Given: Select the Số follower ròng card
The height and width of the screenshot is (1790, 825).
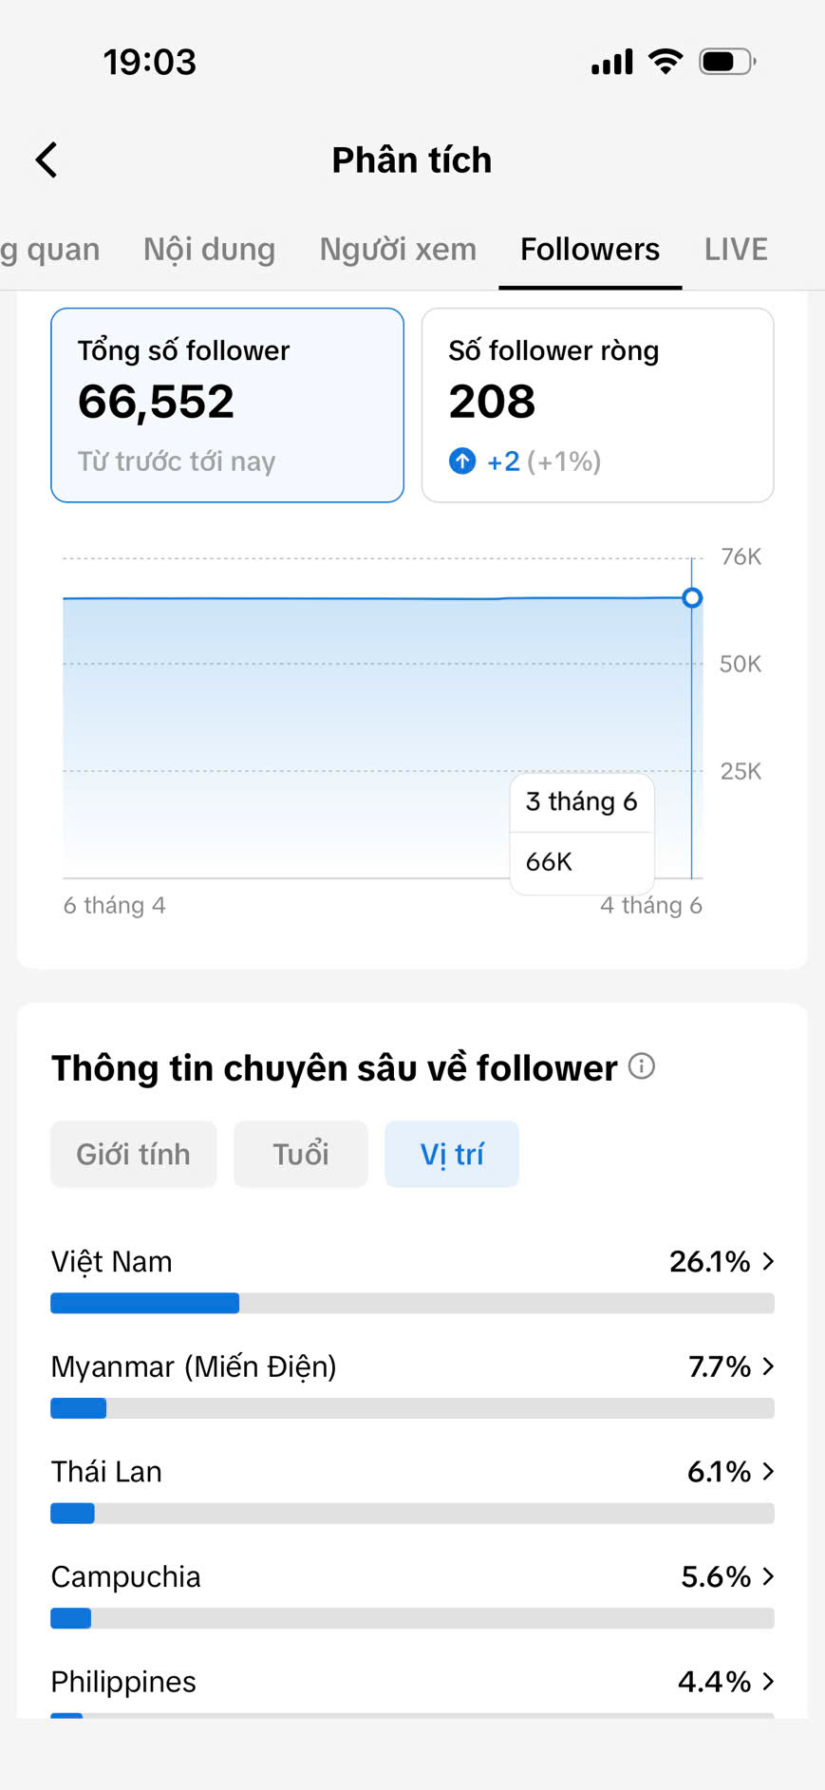Looking at the screenshot, I should tap(597, 405).
